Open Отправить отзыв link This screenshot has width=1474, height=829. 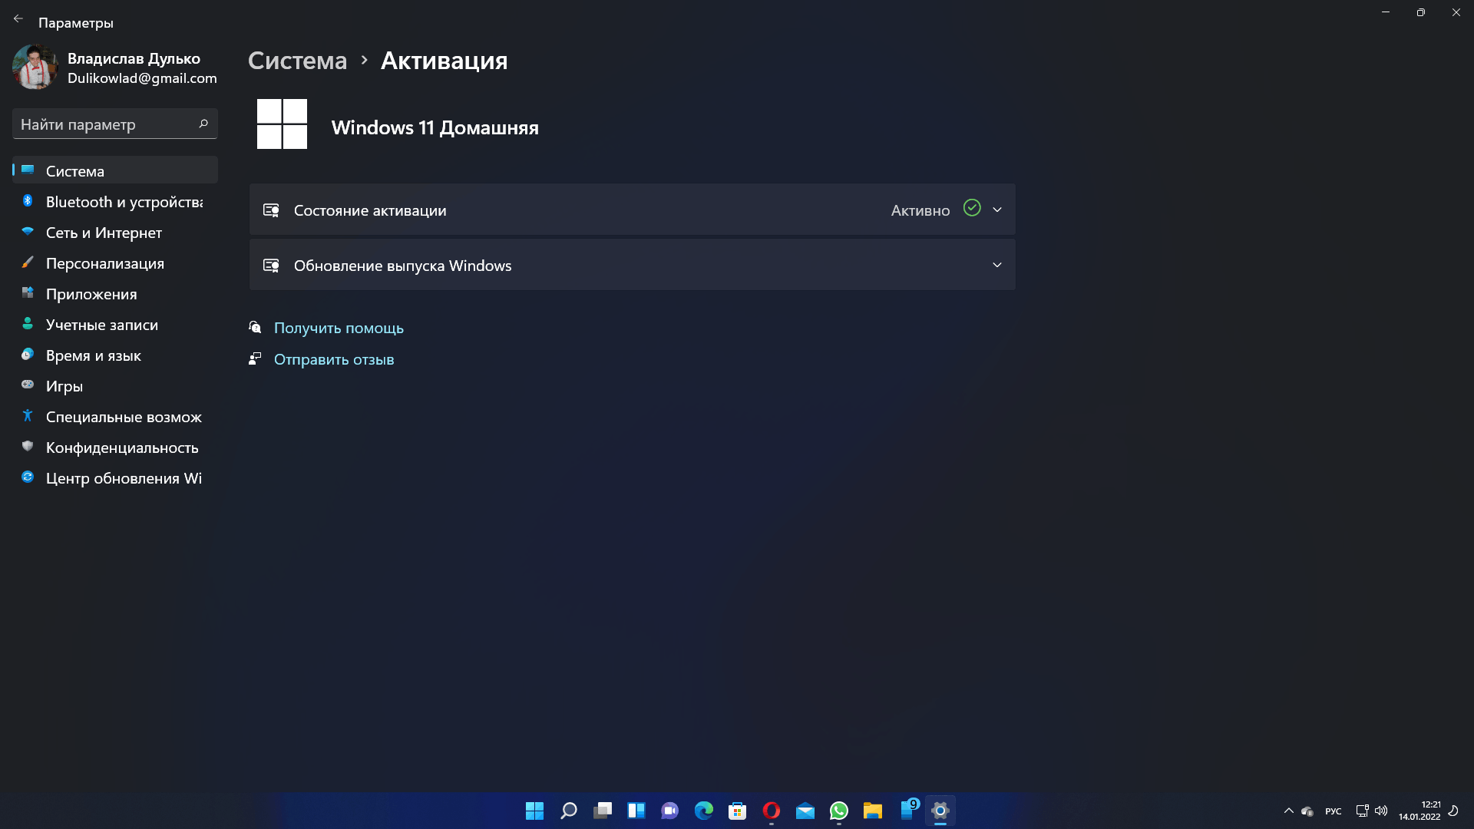pyautogui.click(x=334, y=359)
